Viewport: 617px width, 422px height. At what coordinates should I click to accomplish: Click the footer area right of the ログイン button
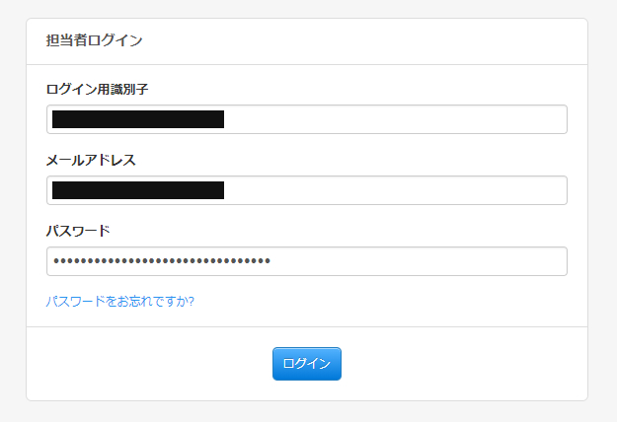pos(464,363)
